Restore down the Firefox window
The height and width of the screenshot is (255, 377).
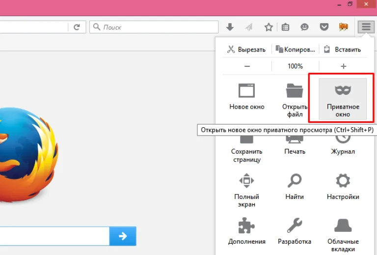pos(350,4)
